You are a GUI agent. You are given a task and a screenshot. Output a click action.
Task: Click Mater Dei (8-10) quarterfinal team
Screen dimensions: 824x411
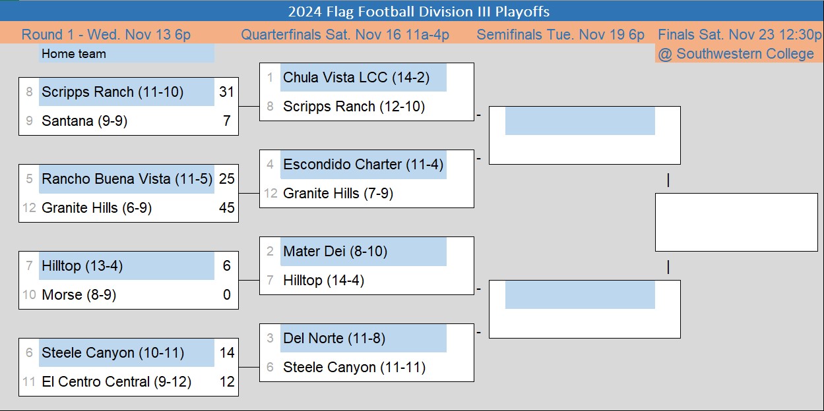click(335, 252)
